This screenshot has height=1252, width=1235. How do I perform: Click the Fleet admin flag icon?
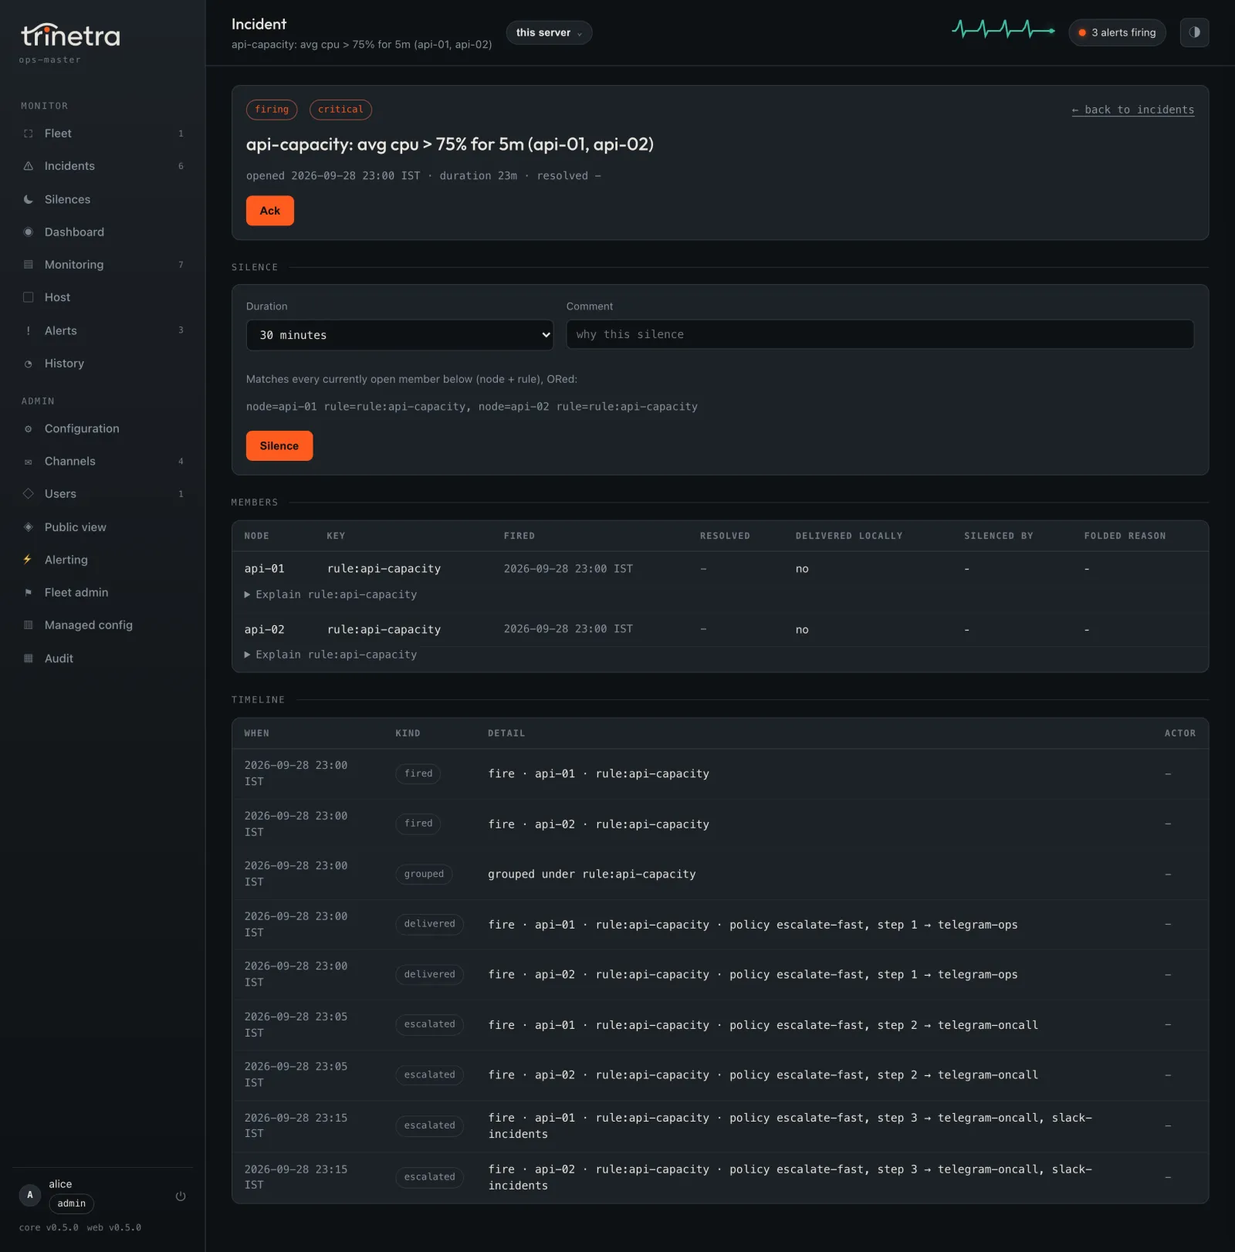(x=29, y=593)
